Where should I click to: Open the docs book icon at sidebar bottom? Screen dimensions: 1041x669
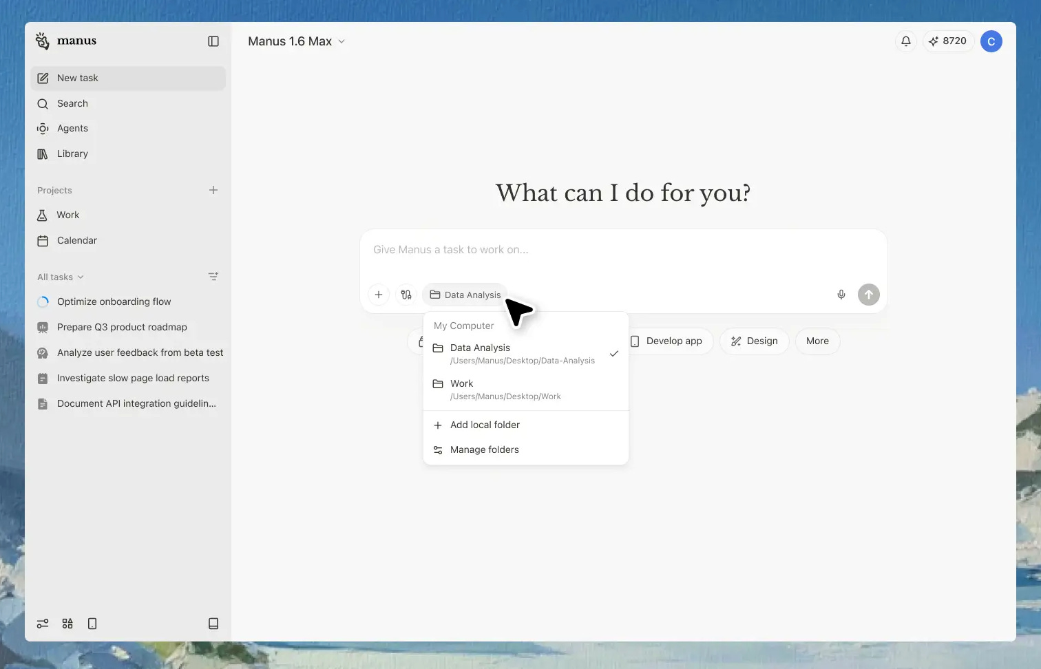pos(213,624)
